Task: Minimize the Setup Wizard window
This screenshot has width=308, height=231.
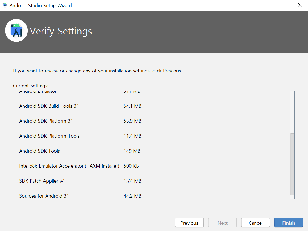Action: pos(263,5)
